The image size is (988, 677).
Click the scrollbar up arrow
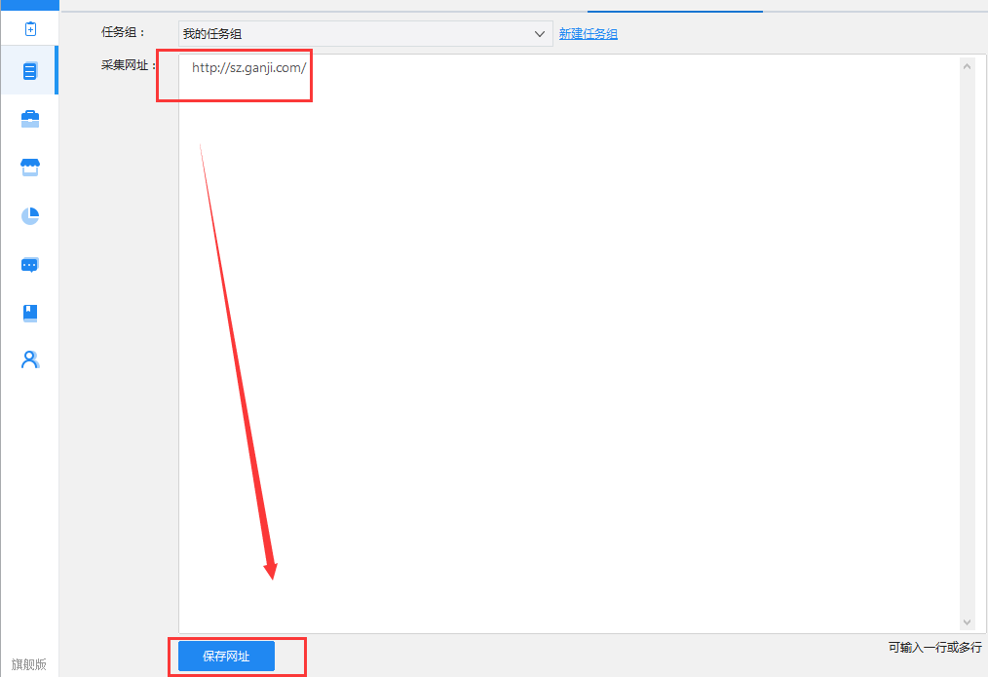968,65
